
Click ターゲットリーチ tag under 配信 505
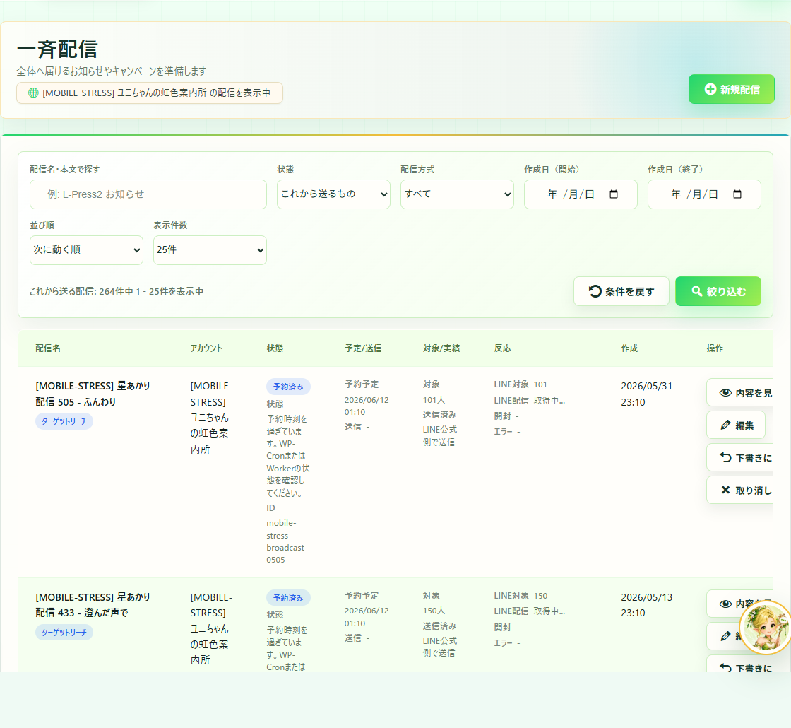tap(64, 421)
